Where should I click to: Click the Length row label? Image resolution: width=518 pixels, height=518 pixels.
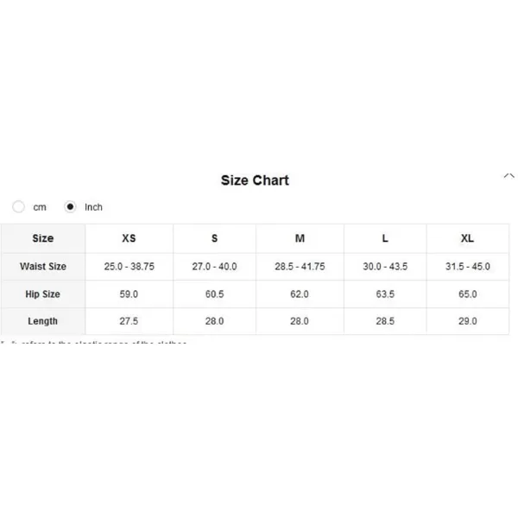(42, 321)
